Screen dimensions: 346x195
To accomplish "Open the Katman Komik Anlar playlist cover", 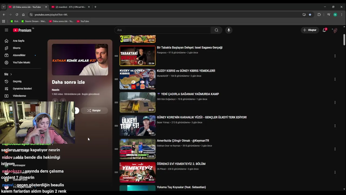I will pos(80,60).
